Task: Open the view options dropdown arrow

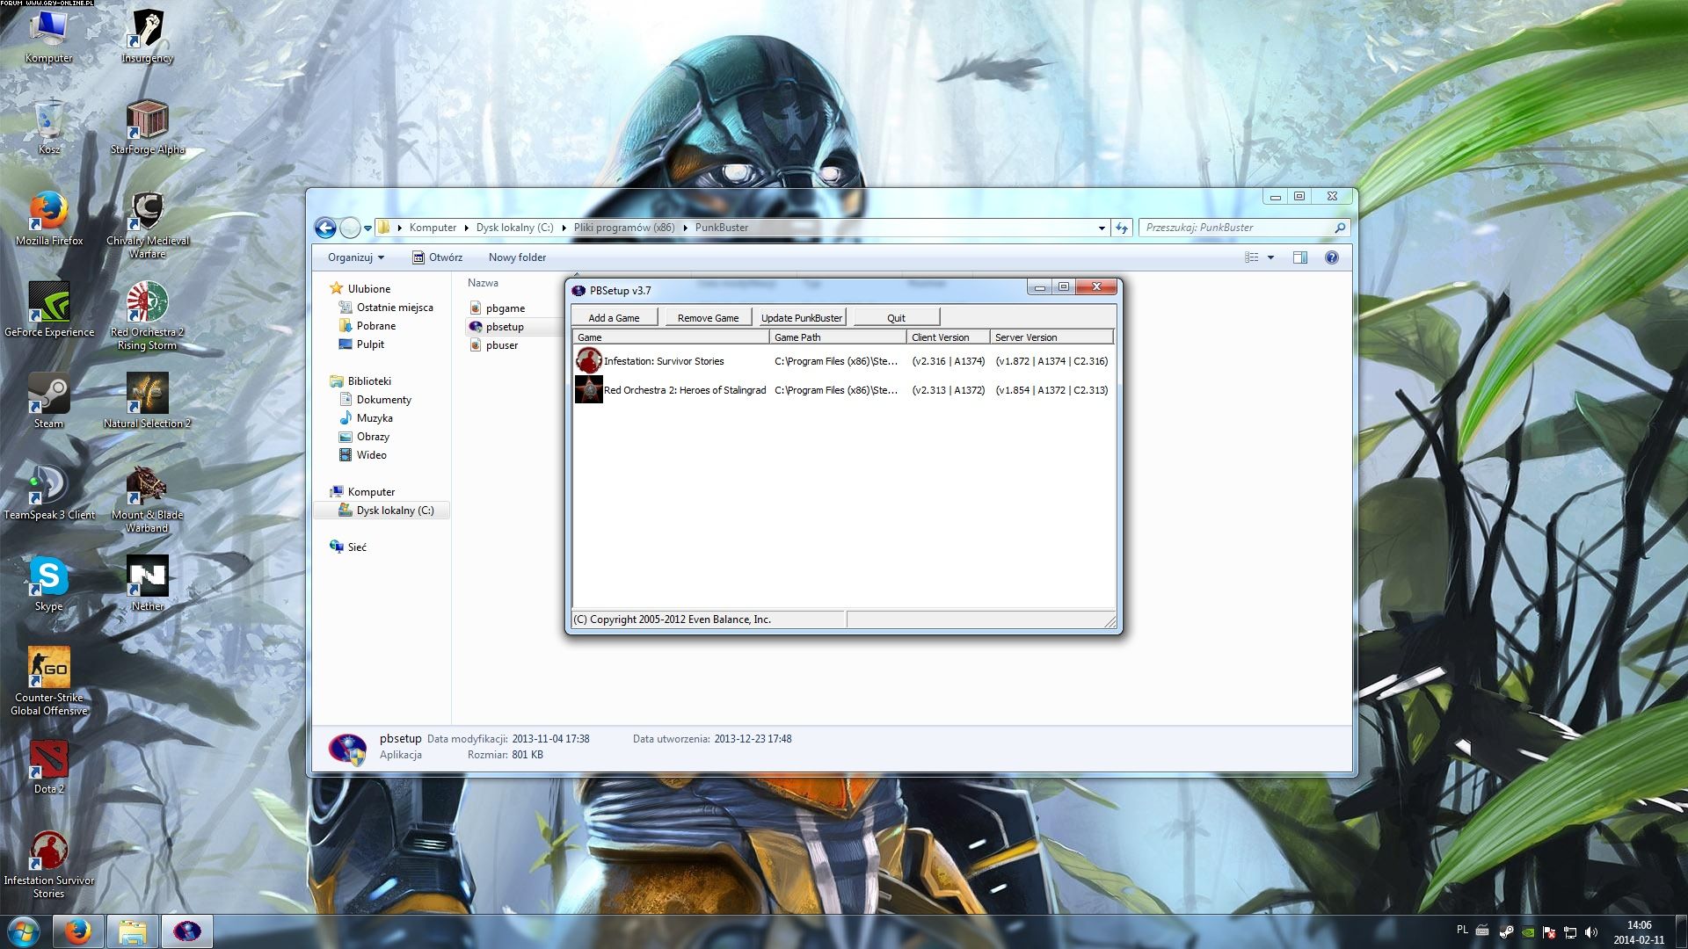Action: click(x=1270, y=257)
